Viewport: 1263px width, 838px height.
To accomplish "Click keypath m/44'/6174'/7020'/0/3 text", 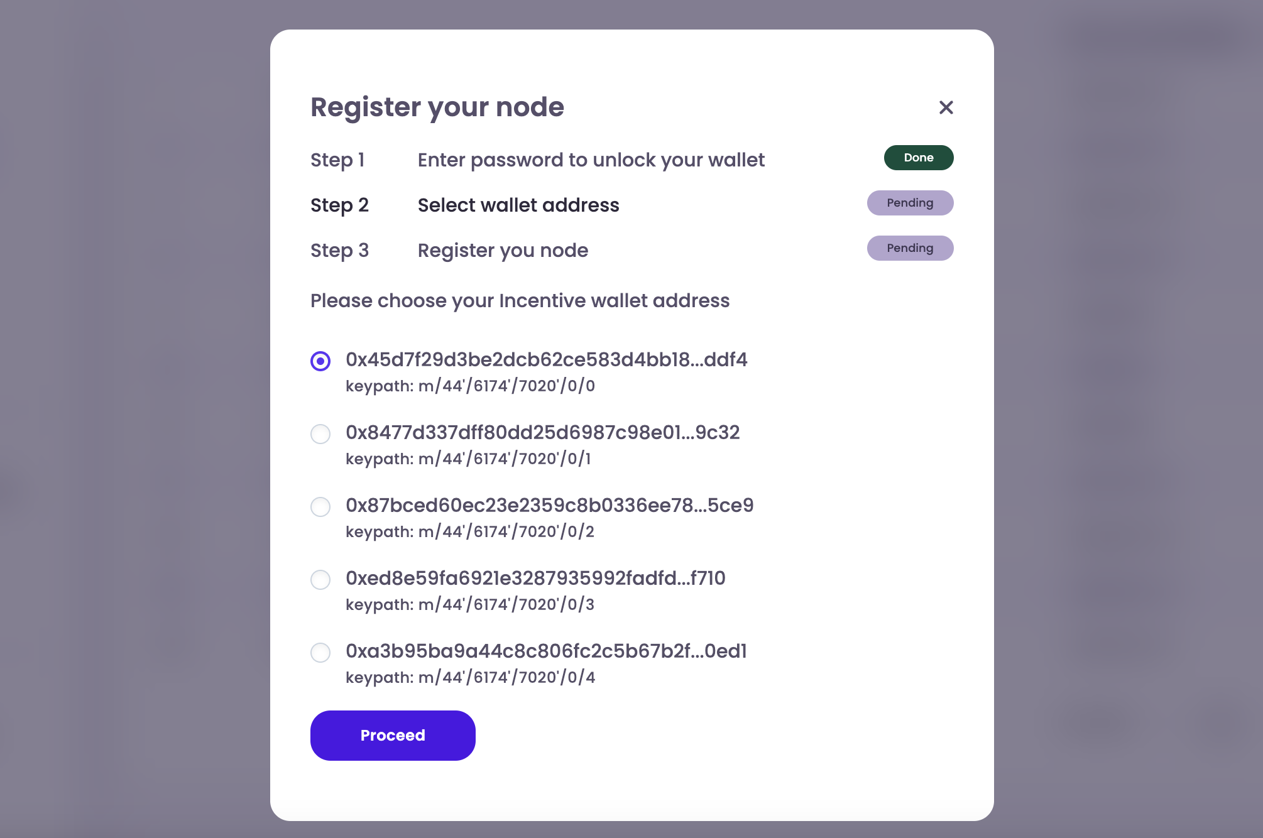I will 469,604.
